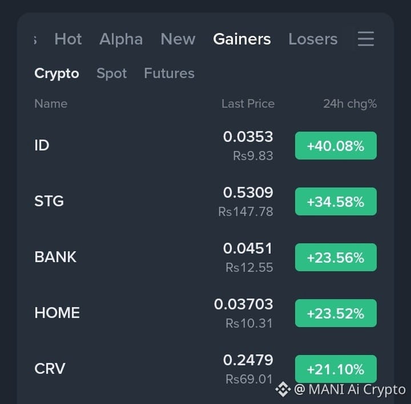Image resolution: width=411 pixels, height=404 pixels.
Task: Open the New tab
Action: coord(178,39)
